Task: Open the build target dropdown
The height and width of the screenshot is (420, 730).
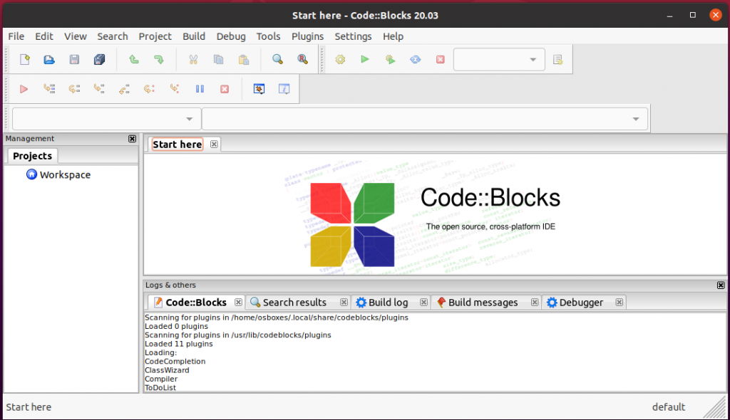Action: (x=499, y=60)
